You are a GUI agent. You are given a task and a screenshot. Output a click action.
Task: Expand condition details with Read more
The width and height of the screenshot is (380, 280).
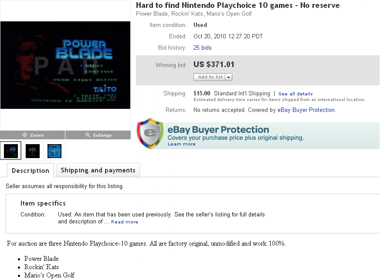(x=124, y=222)
